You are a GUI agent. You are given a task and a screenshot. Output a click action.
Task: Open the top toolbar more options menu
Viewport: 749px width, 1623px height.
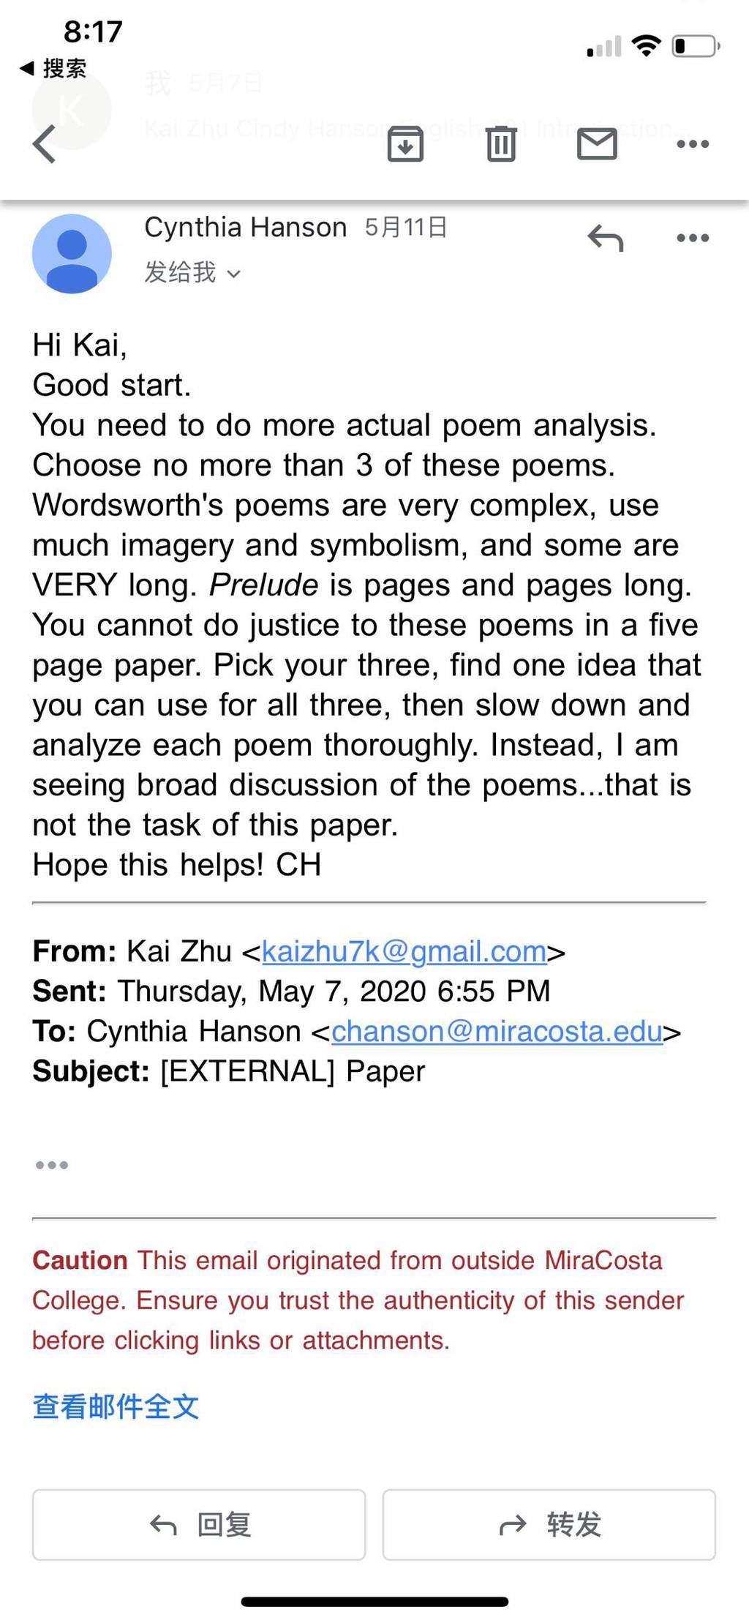point(693,143)
